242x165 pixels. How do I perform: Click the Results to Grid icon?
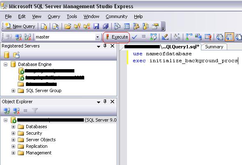click(x=229, y=37)
